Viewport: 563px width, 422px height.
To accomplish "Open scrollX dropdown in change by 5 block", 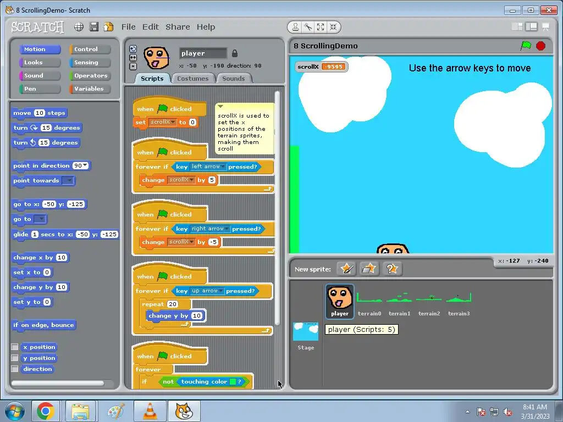I will [x=192, y=180].
